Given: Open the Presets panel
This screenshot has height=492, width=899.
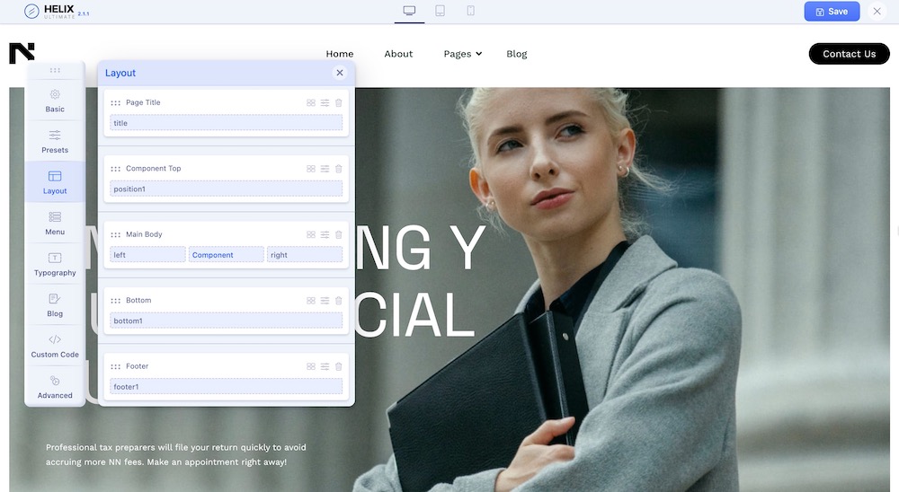Looking at the screenshot, I should [55, 142].
